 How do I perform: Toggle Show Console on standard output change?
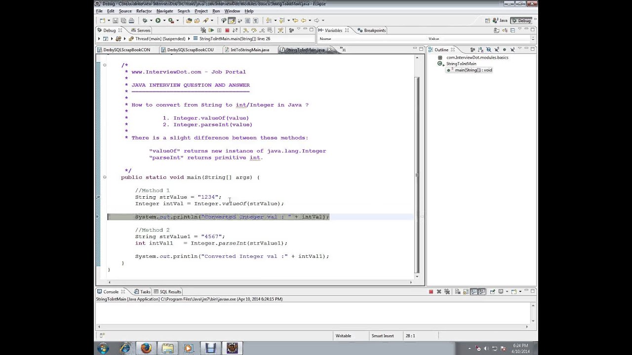(474, 292)
